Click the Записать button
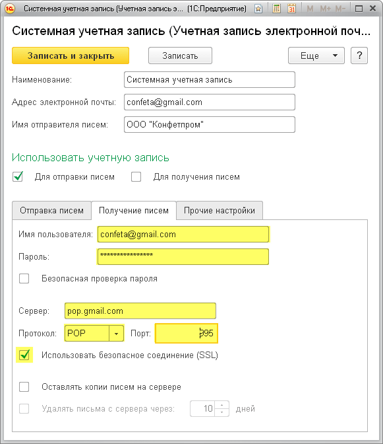This screenshot has width=383, height=444. (180, 55)
